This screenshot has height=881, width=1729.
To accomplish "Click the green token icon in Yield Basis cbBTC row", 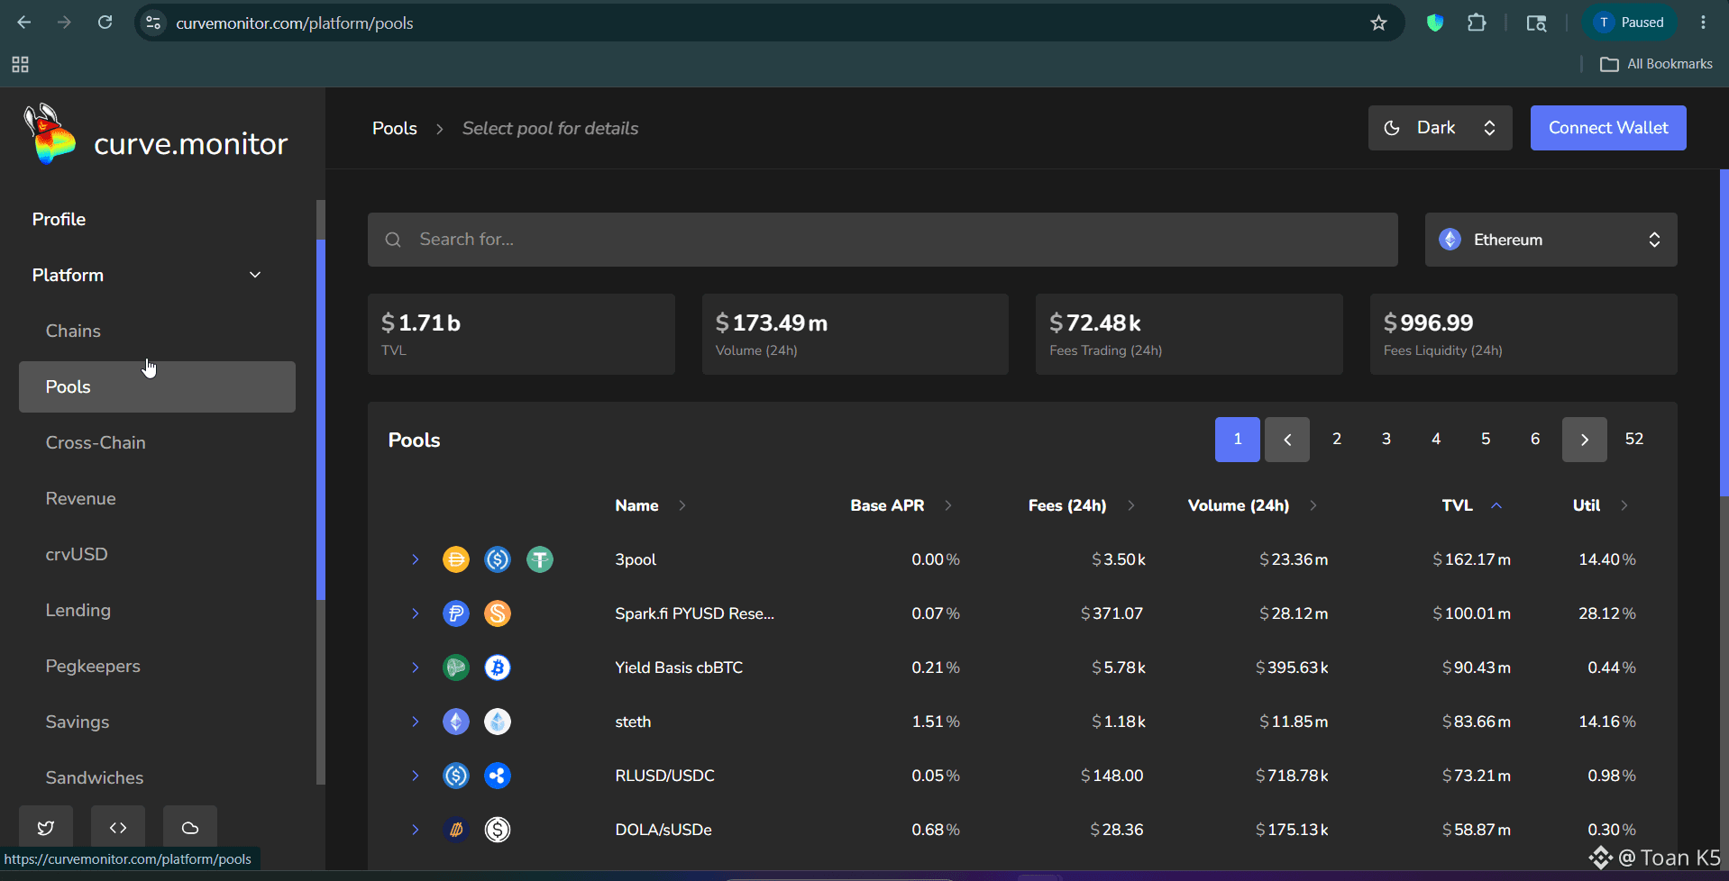I will [x=456, y=668].
